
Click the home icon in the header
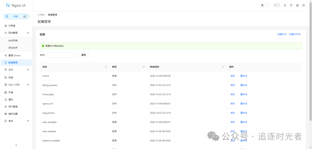point(297,5)
